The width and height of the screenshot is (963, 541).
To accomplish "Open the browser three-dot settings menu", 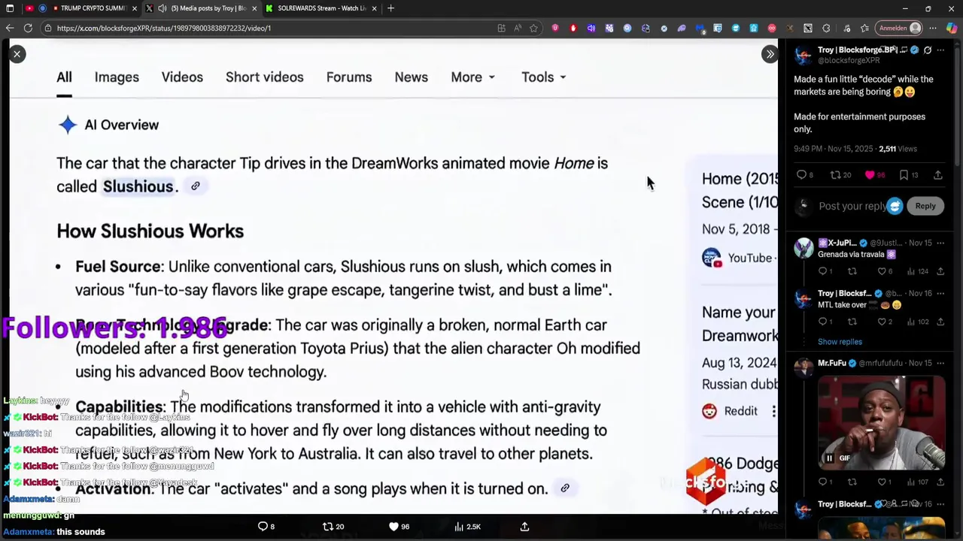I will coord(933,28).
